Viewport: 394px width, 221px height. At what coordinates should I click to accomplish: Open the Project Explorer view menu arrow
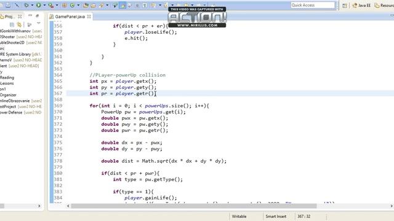click(38, 23)
